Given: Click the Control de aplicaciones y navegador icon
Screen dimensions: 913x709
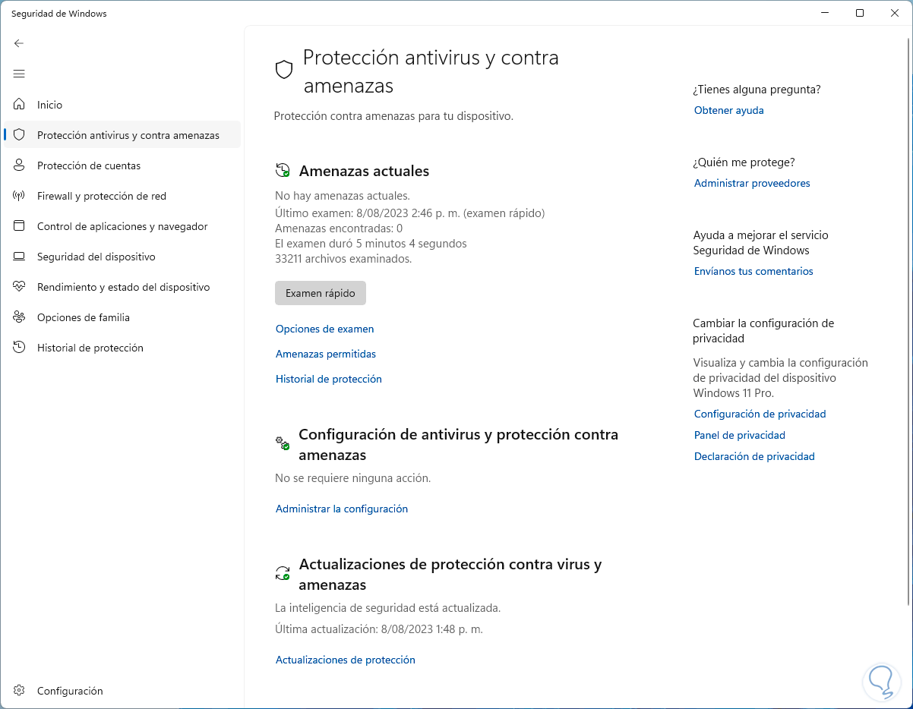Looking at the screenshot, I should (x=20, y=226).
